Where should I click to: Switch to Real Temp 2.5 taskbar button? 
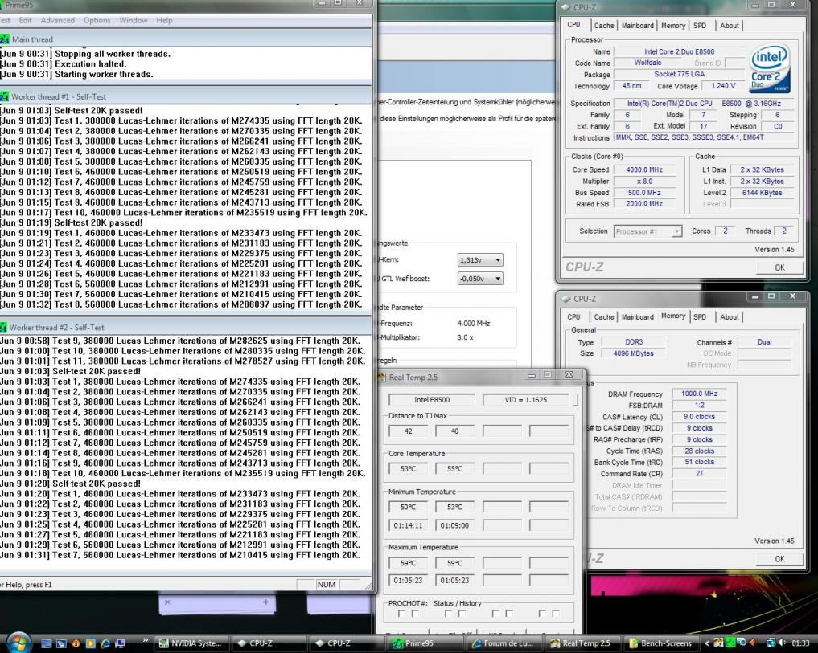click(x=582, y=643)
